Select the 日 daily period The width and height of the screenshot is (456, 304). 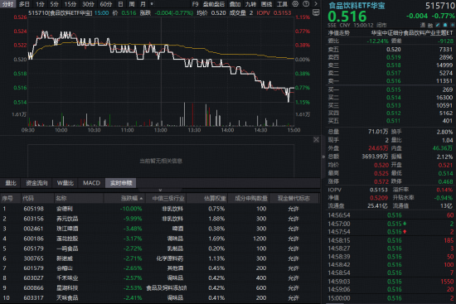tap(121, 4)
